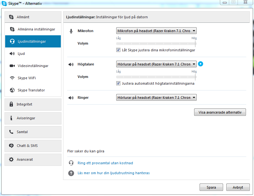Viewport: 254px width, 196px height.
Task: Click the Skype icon beside Allmänt
Action: point(11,17)
